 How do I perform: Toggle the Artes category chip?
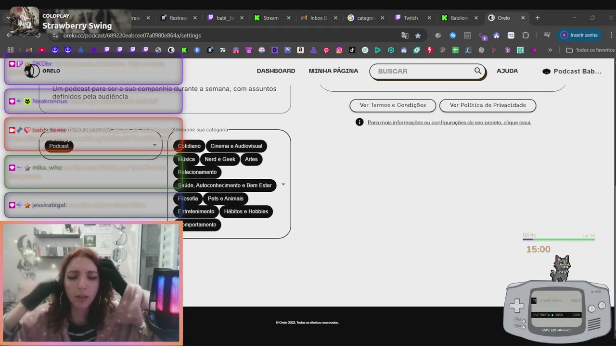(251, 159)
